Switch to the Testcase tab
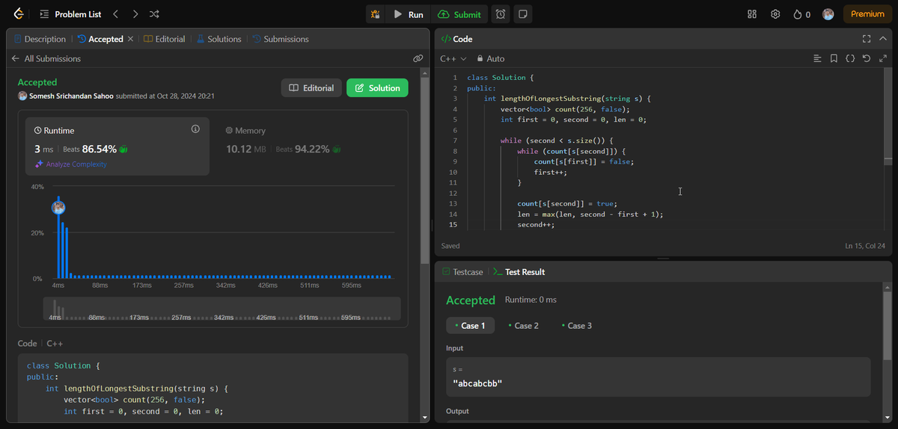The image size is (898, 429). [462, 272]
